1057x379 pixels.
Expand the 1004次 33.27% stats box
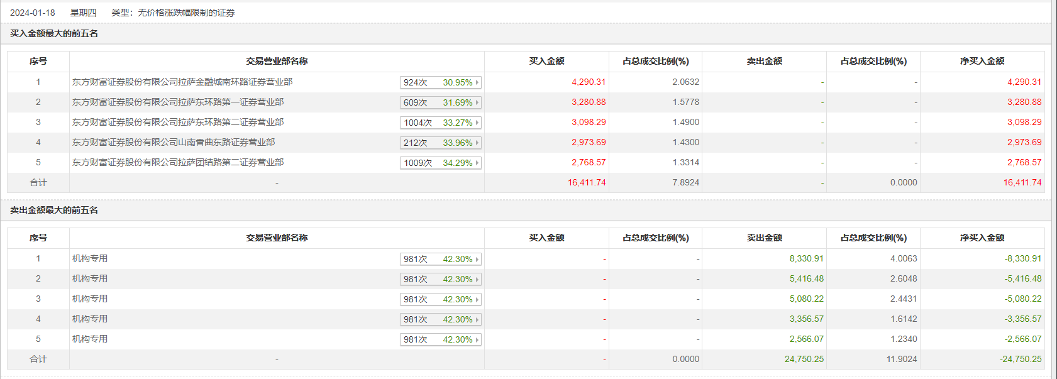point(441,123)
